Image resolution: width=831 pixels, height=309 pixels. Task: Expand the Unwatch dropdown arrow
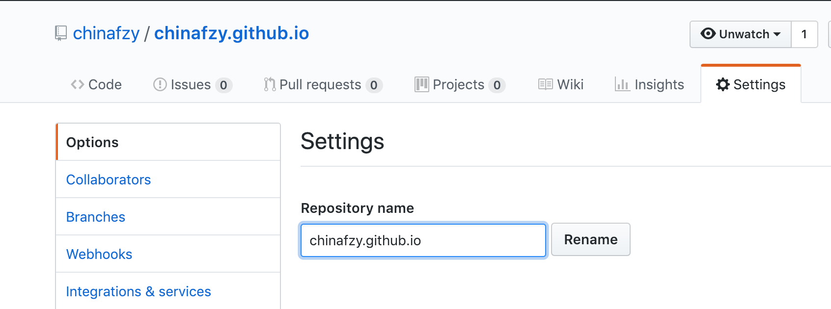tap(777, 34)
